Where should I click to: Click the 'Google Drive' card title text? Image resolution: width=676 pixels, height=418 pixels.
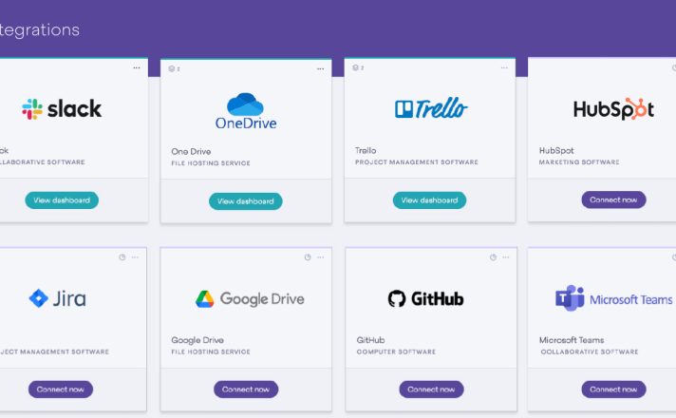[x=197, y=340]
